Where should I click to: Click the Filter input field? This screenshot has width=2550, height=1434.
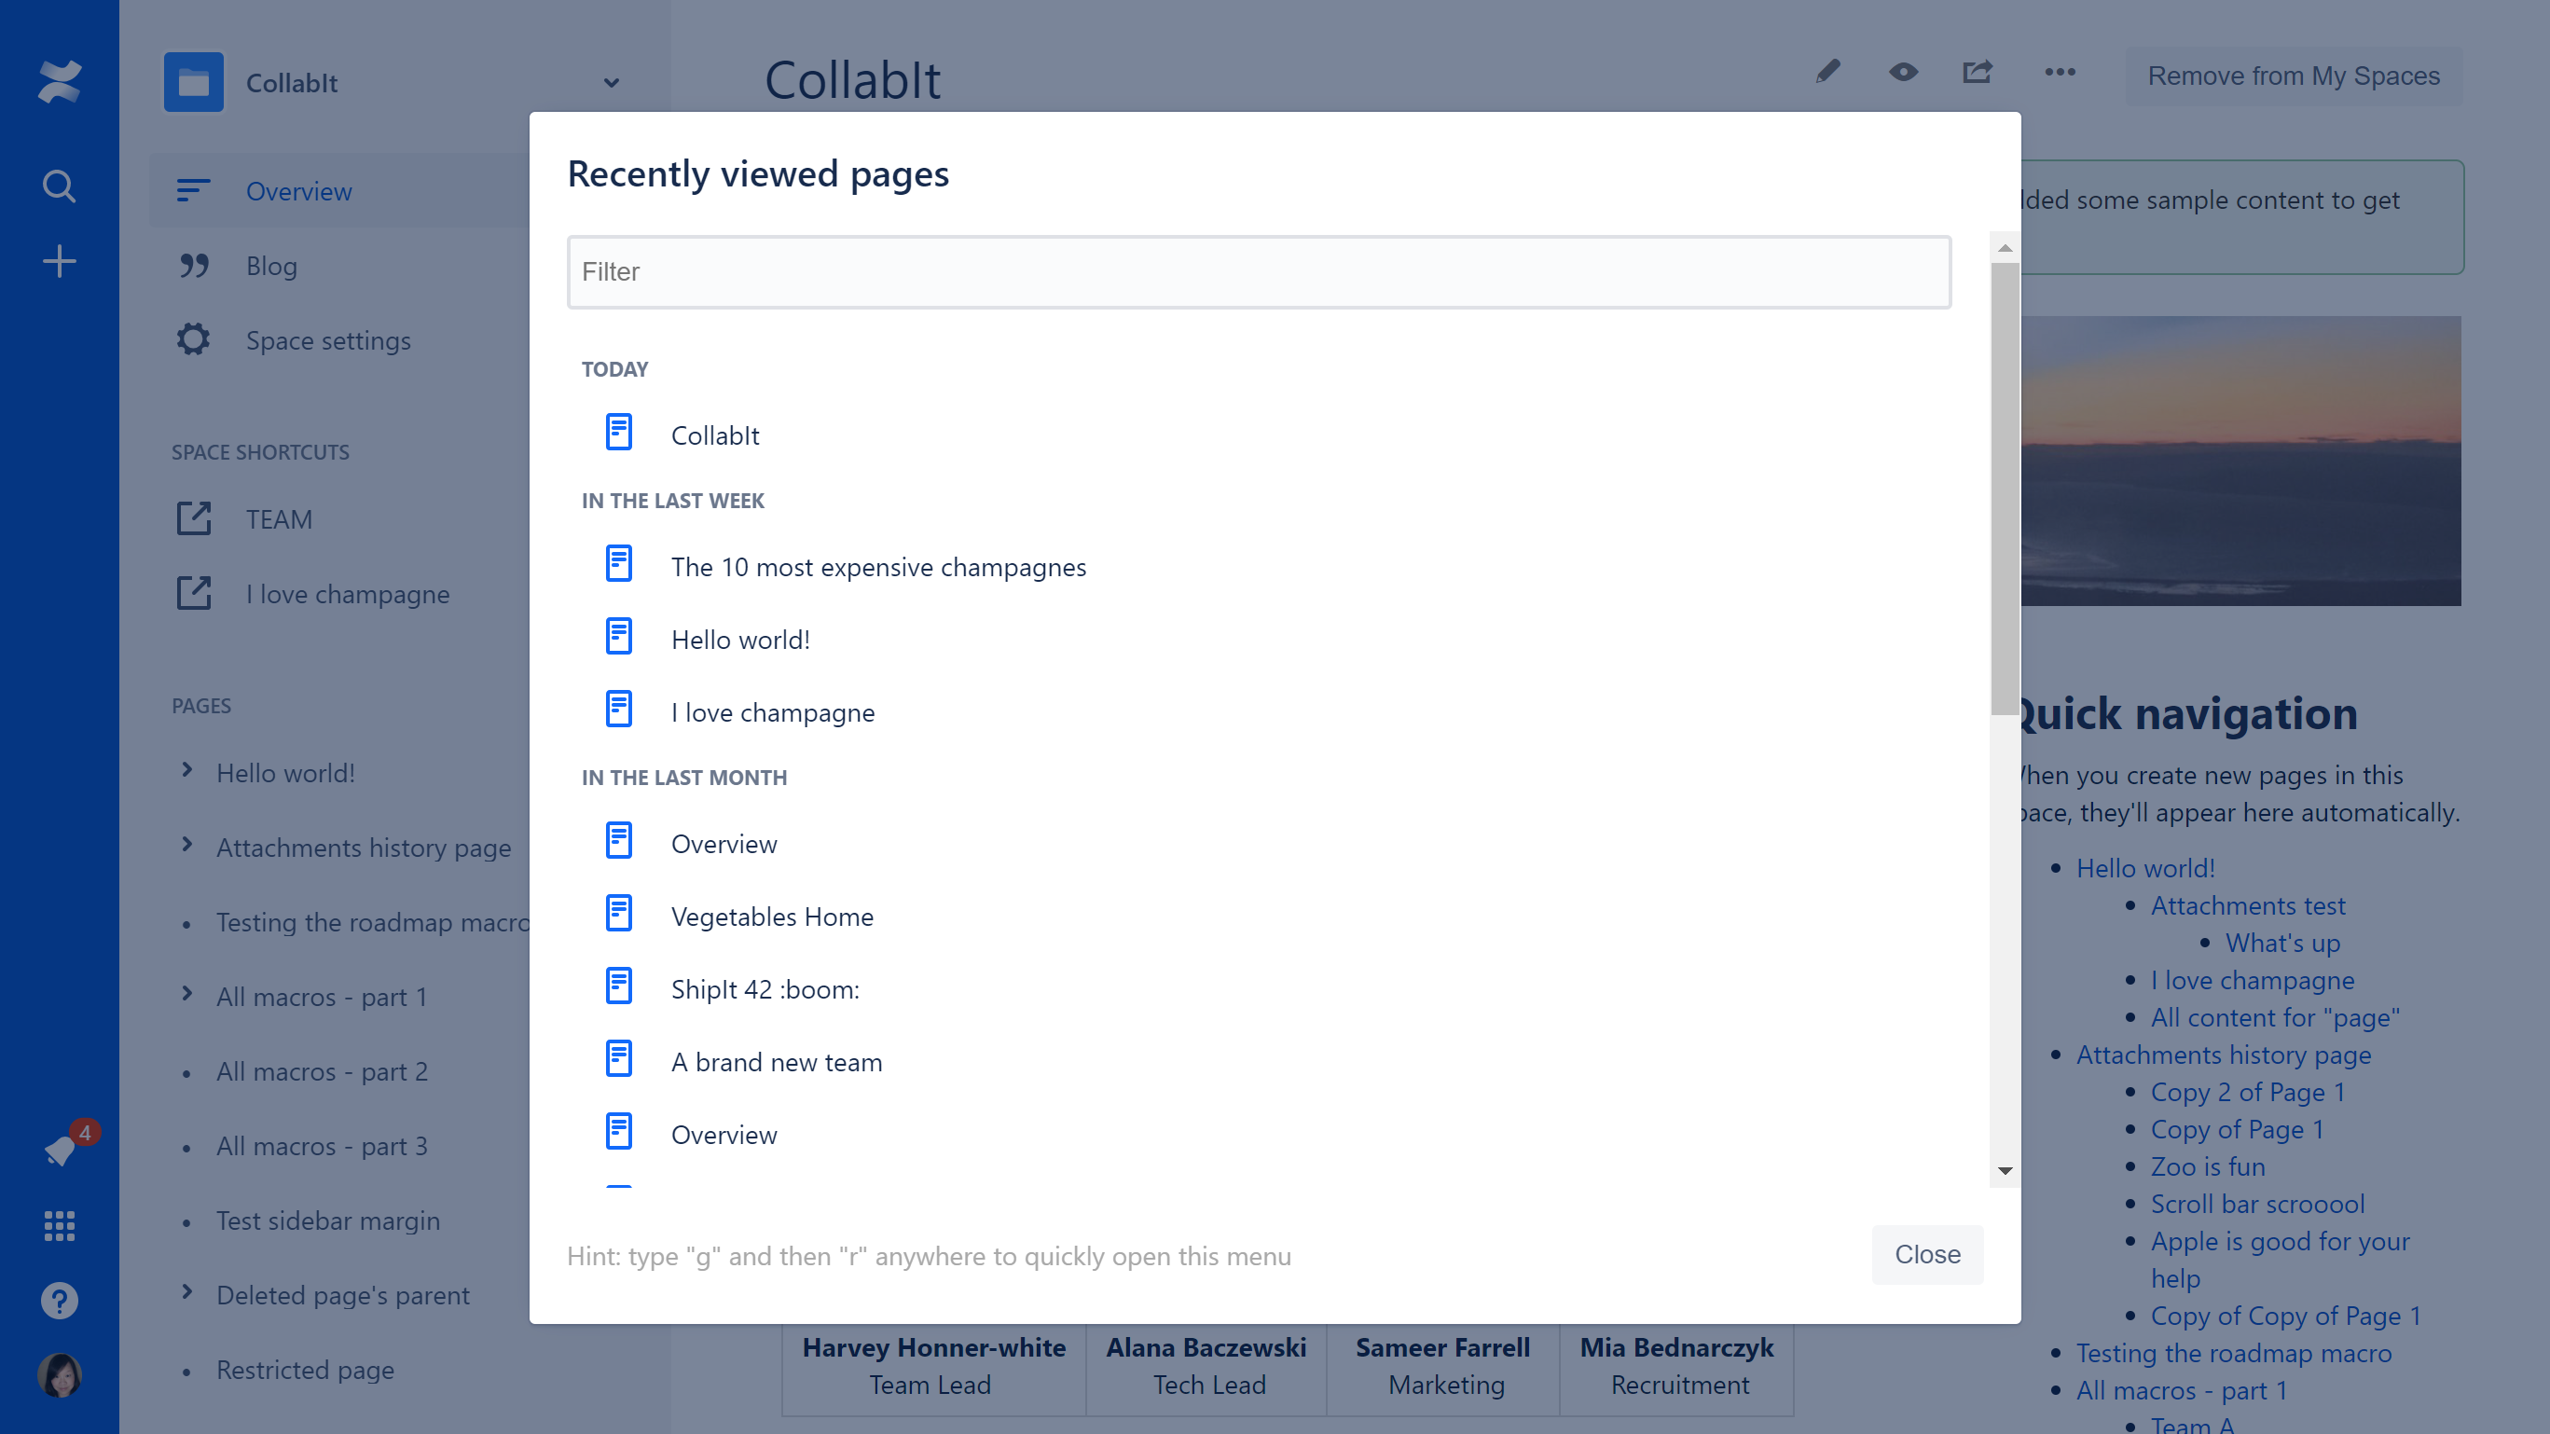click(x=1260, y=272)
